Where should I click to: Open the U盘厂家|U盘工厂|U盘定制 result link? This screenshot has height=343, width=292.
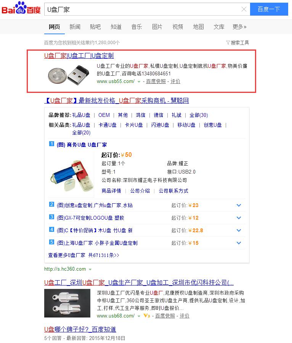(79, 56)
